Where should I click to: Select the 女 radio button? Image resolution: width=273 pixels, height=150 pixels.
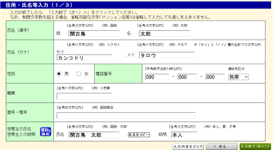point(79,74)
